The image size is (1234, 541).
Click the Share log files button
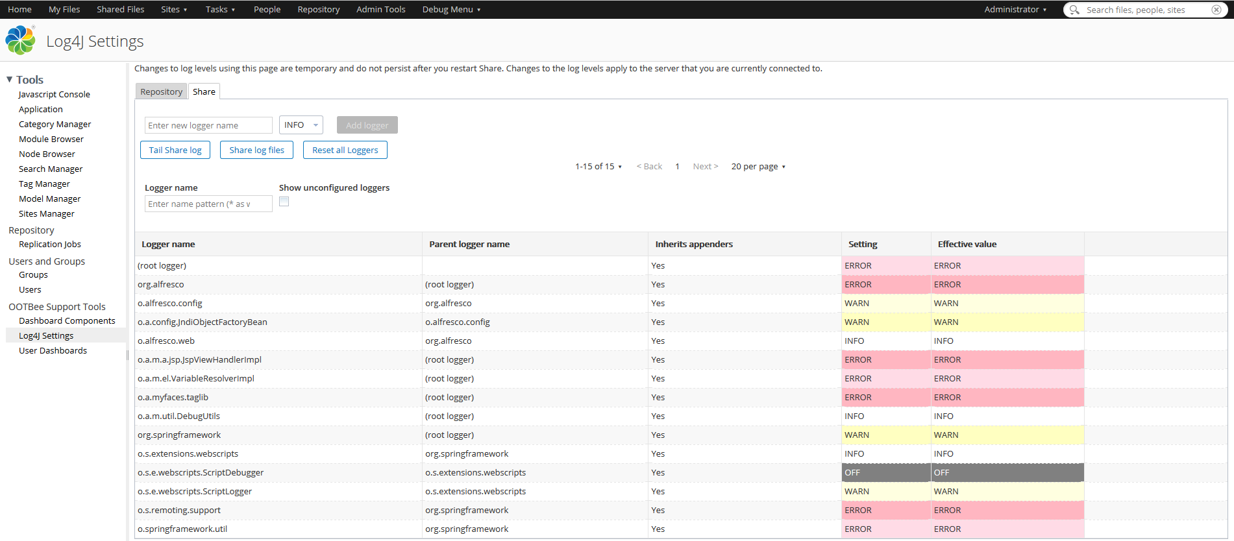click(256, 150)
